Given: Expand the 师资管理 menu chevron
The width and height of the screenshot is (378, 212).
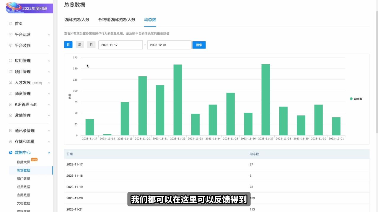Looking at the screenshot, I should 49,94.
